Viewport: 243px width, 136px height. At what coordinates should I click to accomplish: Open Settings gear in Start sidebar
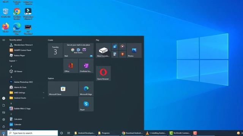pyautogui.click(x=4, y=119)
